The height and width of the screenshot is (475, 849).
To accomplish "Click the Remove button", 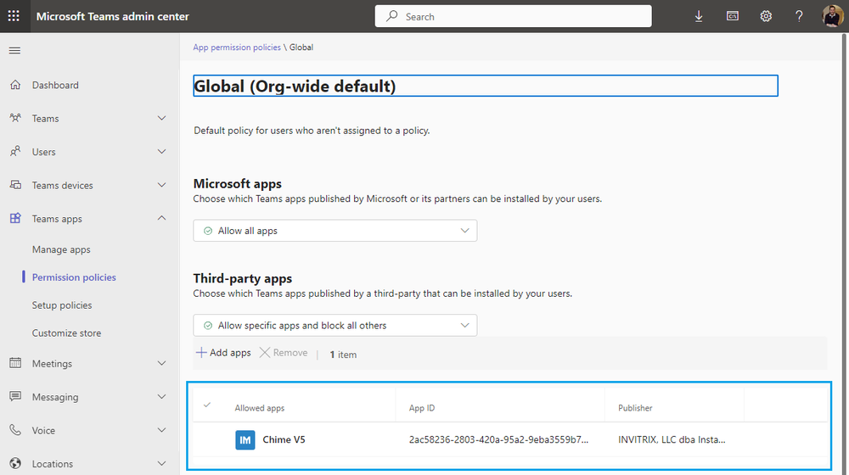I will click(284, 353).
